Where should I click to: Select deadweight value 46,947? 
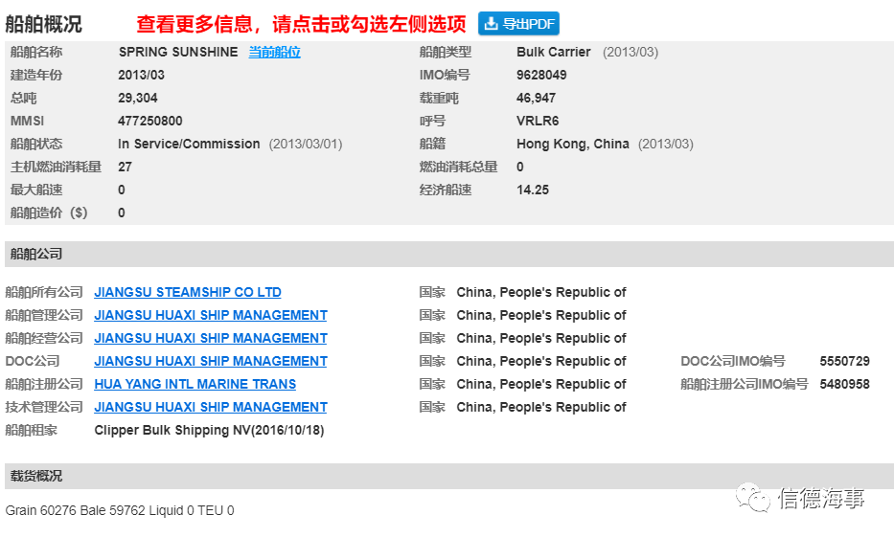[536, 98]
